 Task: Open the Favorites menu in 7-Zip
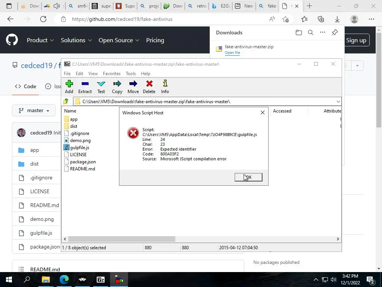112,74
